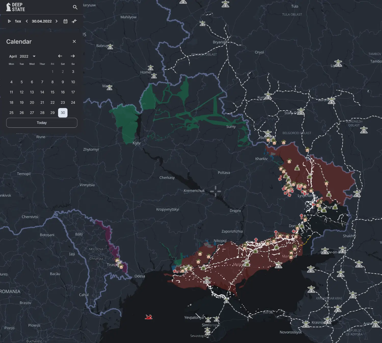Go to the previous month in the calendar
The height and width of the screenshot is (343, 382).
pos(60,56)
